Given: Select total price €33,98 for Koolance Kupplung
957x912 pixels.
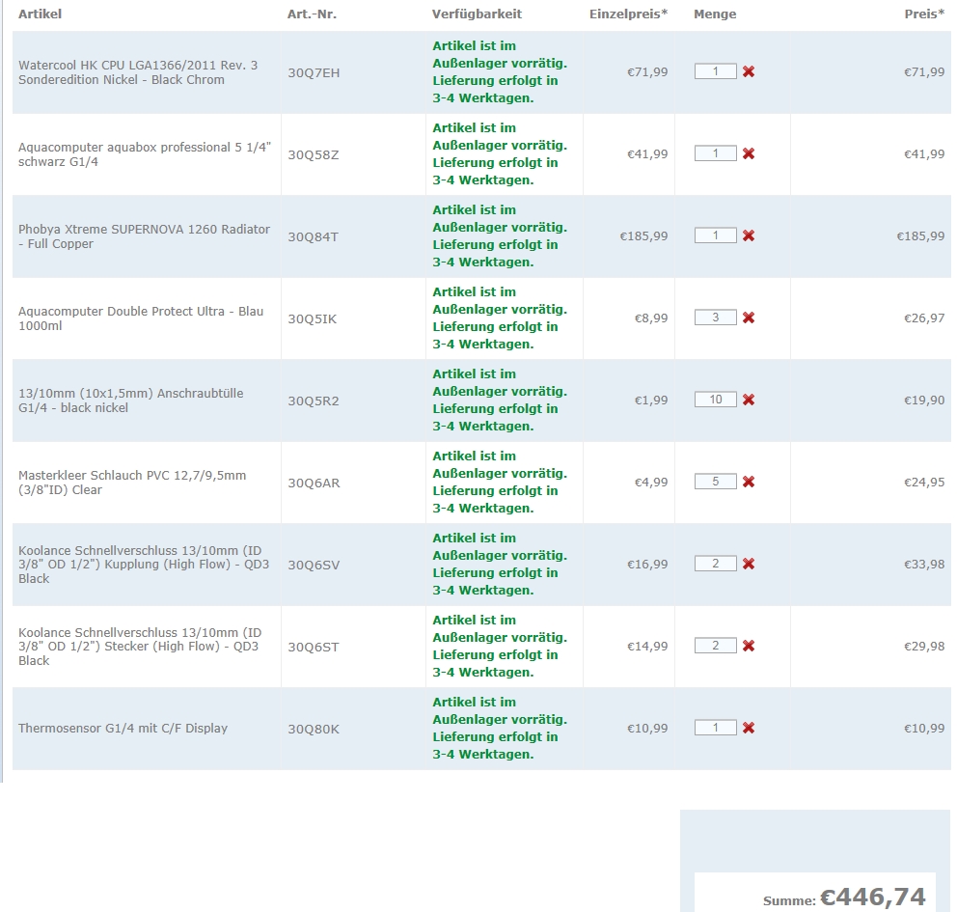Looking at the screenshot, I should coord(924,564).
